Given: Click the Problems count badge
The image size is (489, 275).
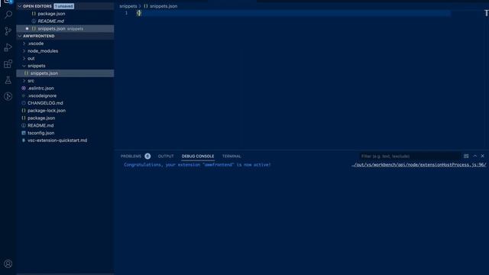Looking at the screenshot, I should (x=147, y=156).
